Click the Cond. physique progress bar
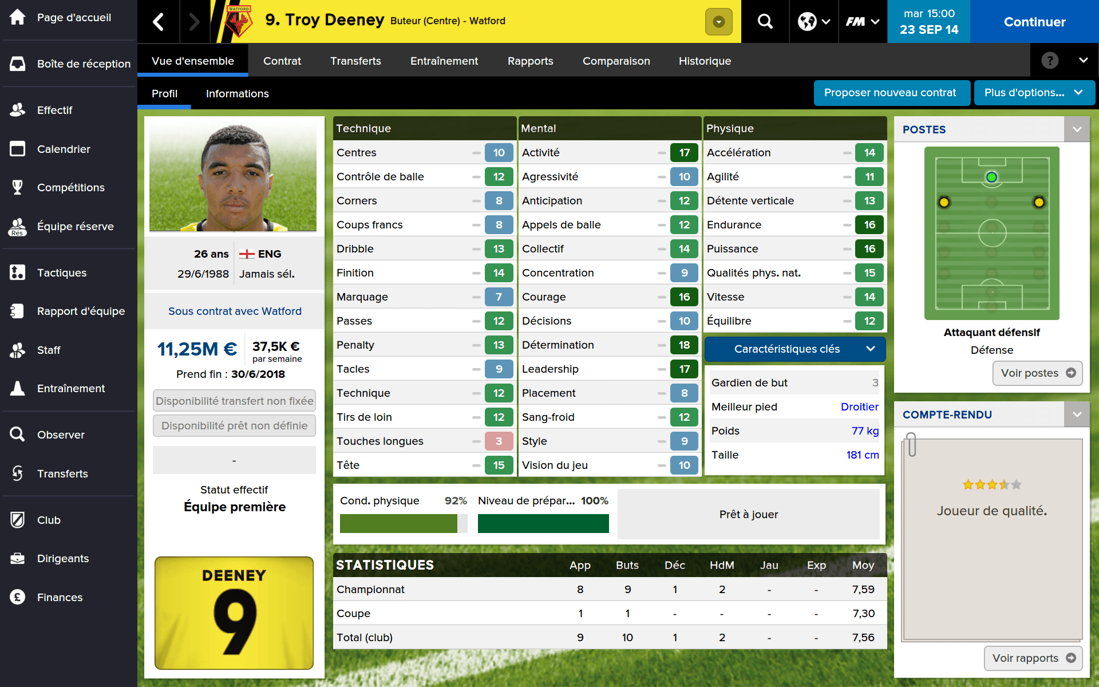The image size is (1099, 687). (x=404, y=523)
